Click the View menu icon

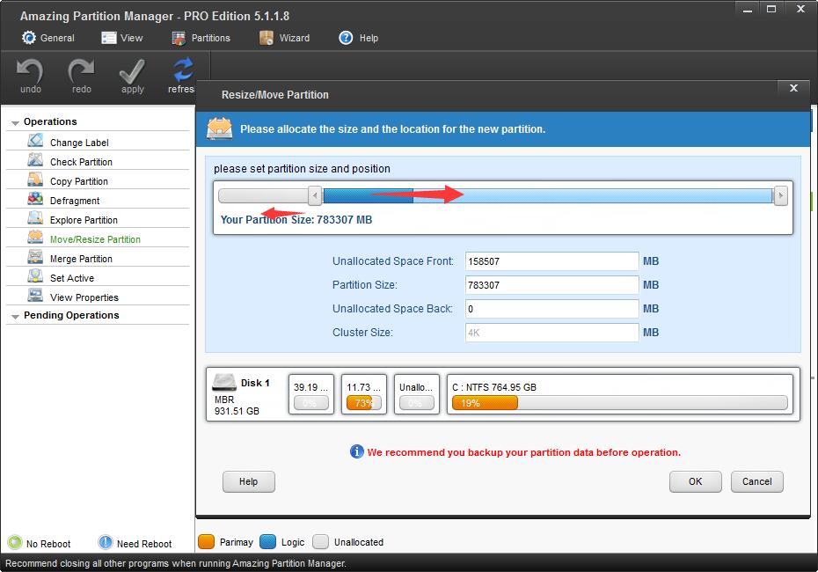click(x=108, y=38)
